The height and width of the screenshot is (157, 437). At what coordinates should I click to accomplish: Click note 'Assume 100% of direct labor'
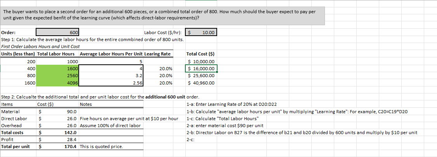[x=111, y=126]
